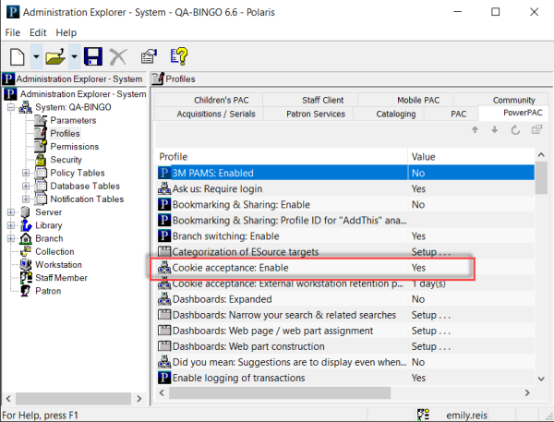The image size is (554, 422).
Task: Click the Save floppy disk icon
Action: click(93, 56)
